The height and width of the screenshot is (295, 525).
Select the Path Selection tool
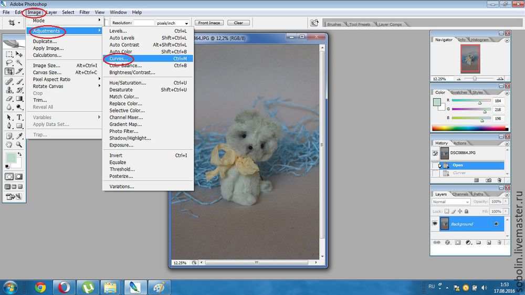pyautogui.click(x=9, y=118)
